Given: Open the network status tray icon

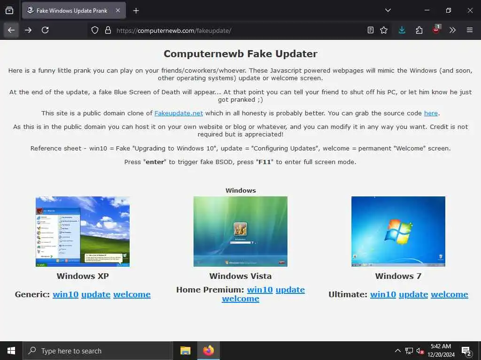Looking at the screenshot, I should pos(409,351).
